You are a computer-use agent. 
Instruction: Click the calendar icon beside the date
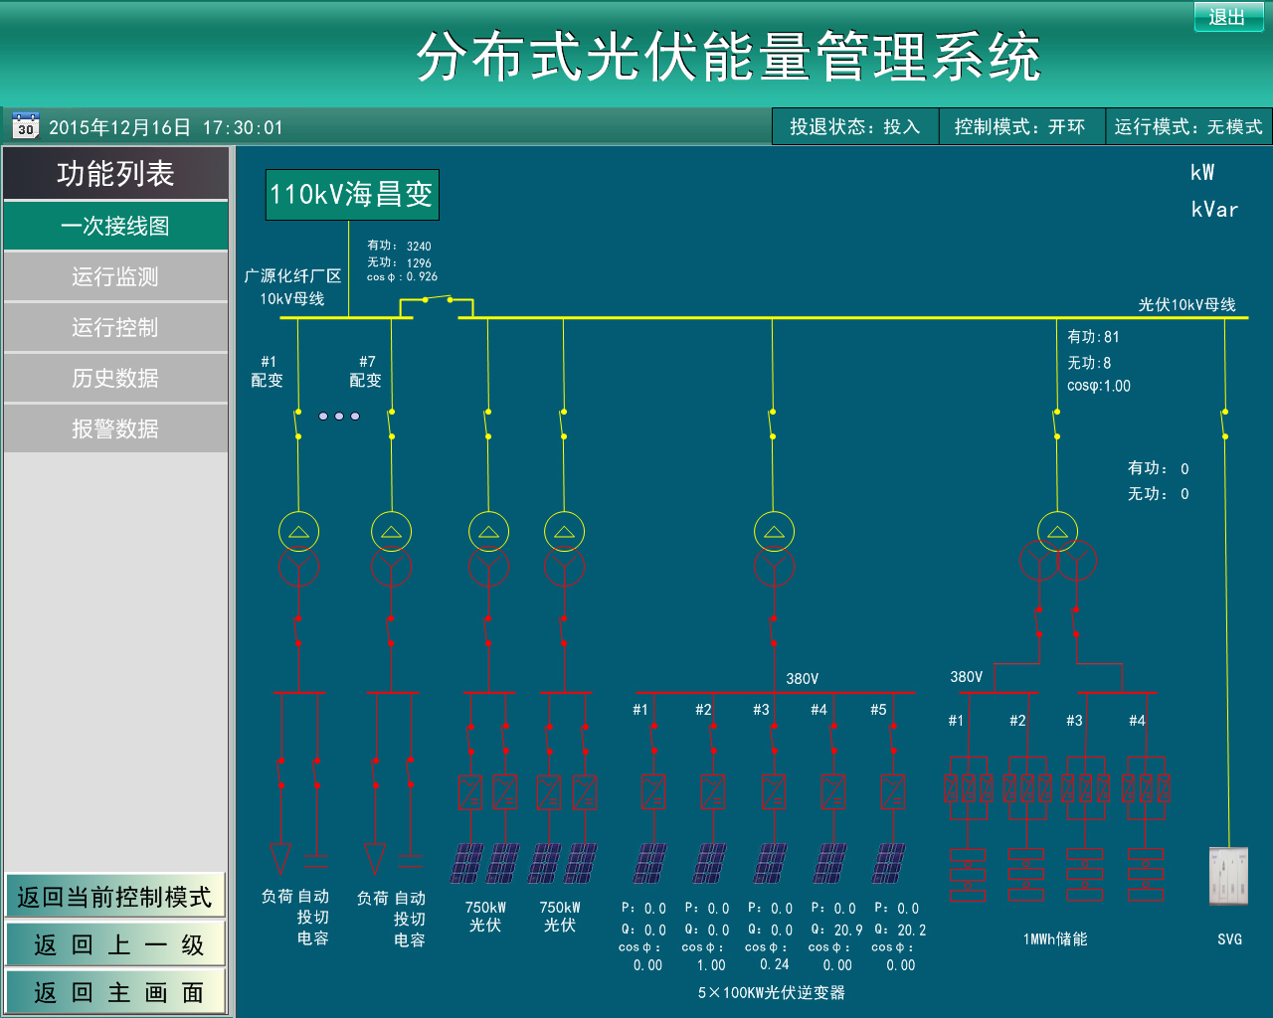pos(25,126)
